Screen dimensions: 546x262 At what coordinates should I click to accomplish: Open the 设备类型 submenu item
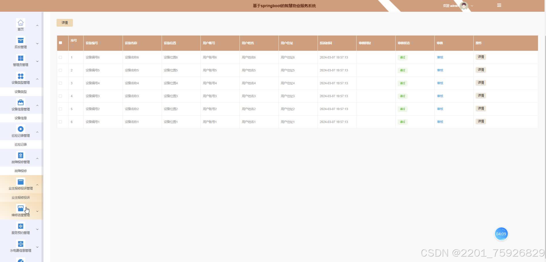[x=21, y=92]
